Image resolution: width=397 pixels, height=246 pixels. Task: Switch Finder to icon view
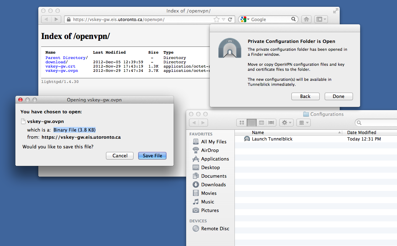(x=242, y=123)
